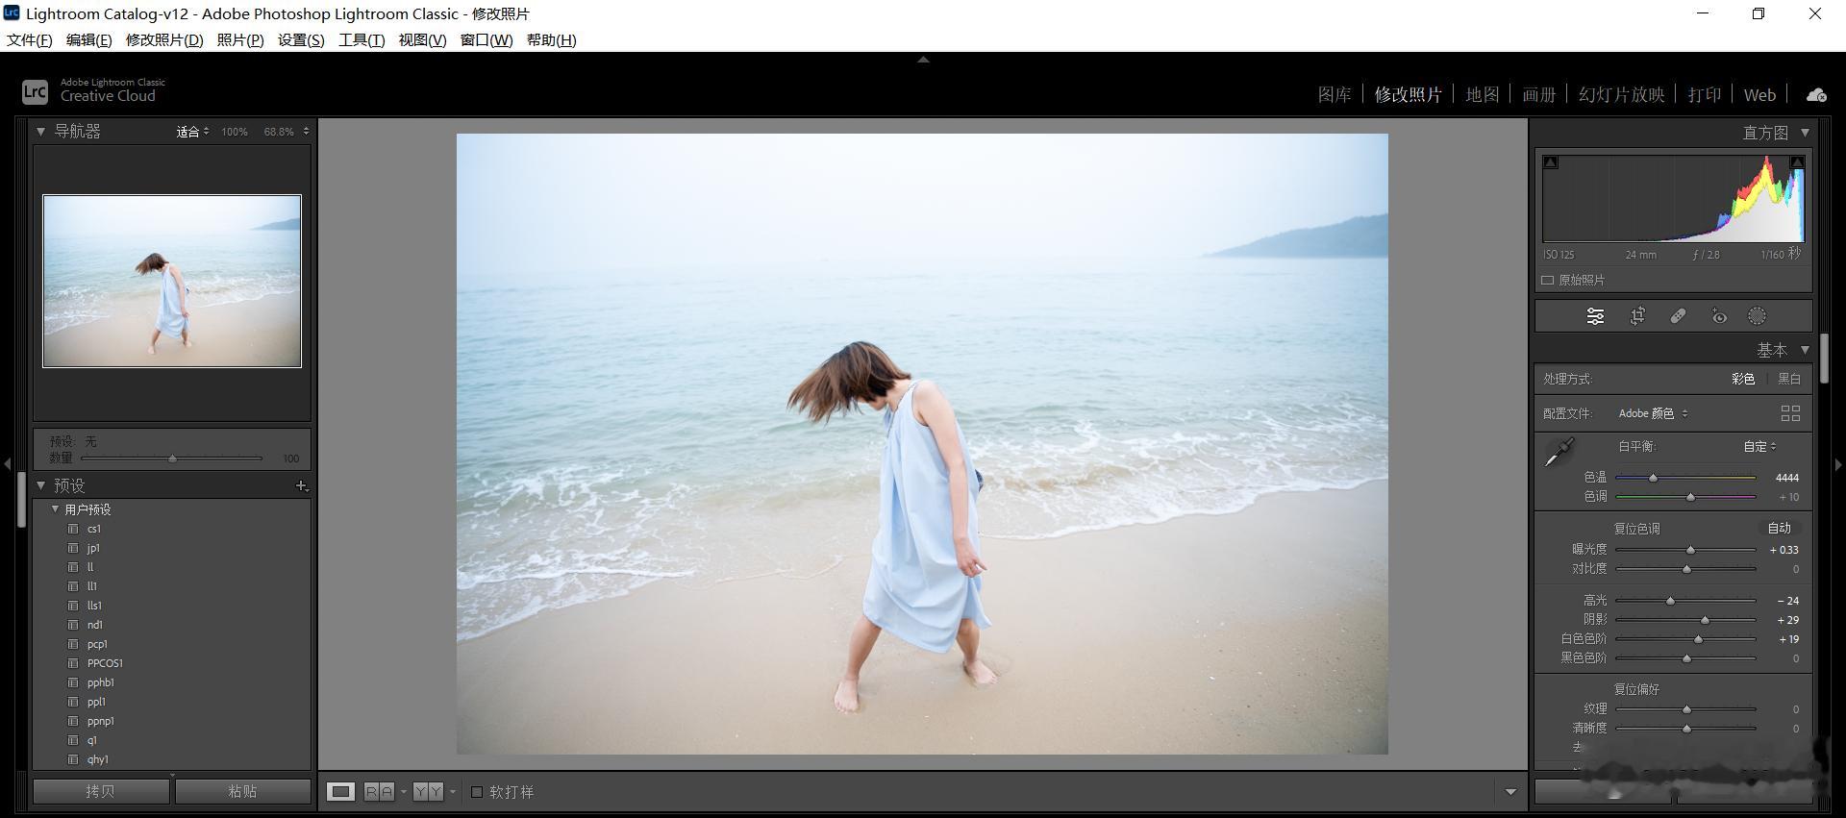The image size is (1846, 818).
Task: Click the PPCOS1 preset icon
Action: click(x=73, y=663)
